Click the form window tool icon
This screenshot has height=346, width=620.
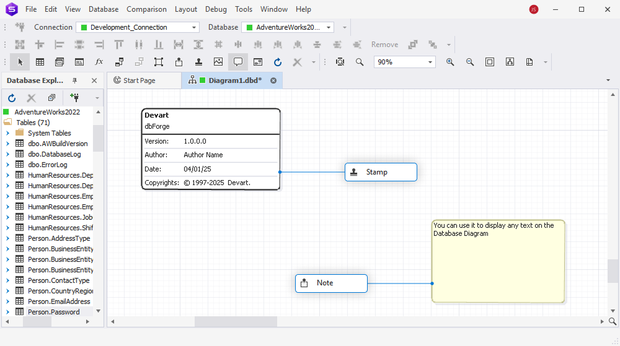click(79, 62)
